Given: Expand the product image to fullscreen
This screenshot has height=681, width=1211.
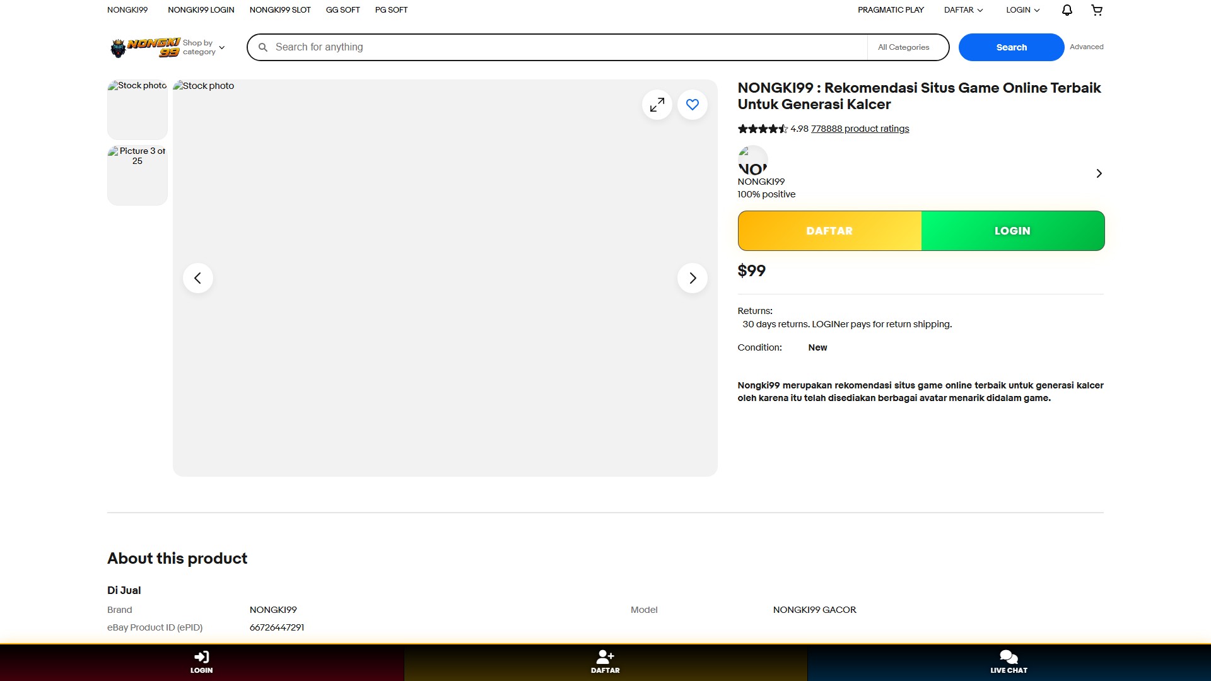Looking at the screenshot, I should point(657,105).
